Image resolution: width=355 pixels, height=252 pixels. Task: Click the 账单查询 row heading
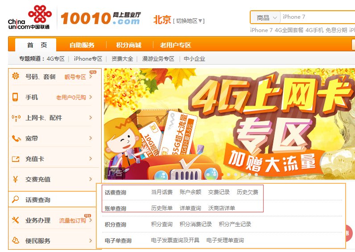(x=116, y=209)
